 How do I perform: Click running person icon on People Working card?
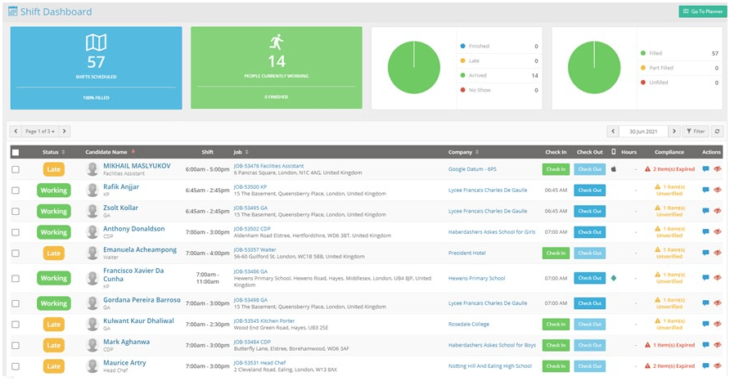pyautogui.click(x=277, y=43)
